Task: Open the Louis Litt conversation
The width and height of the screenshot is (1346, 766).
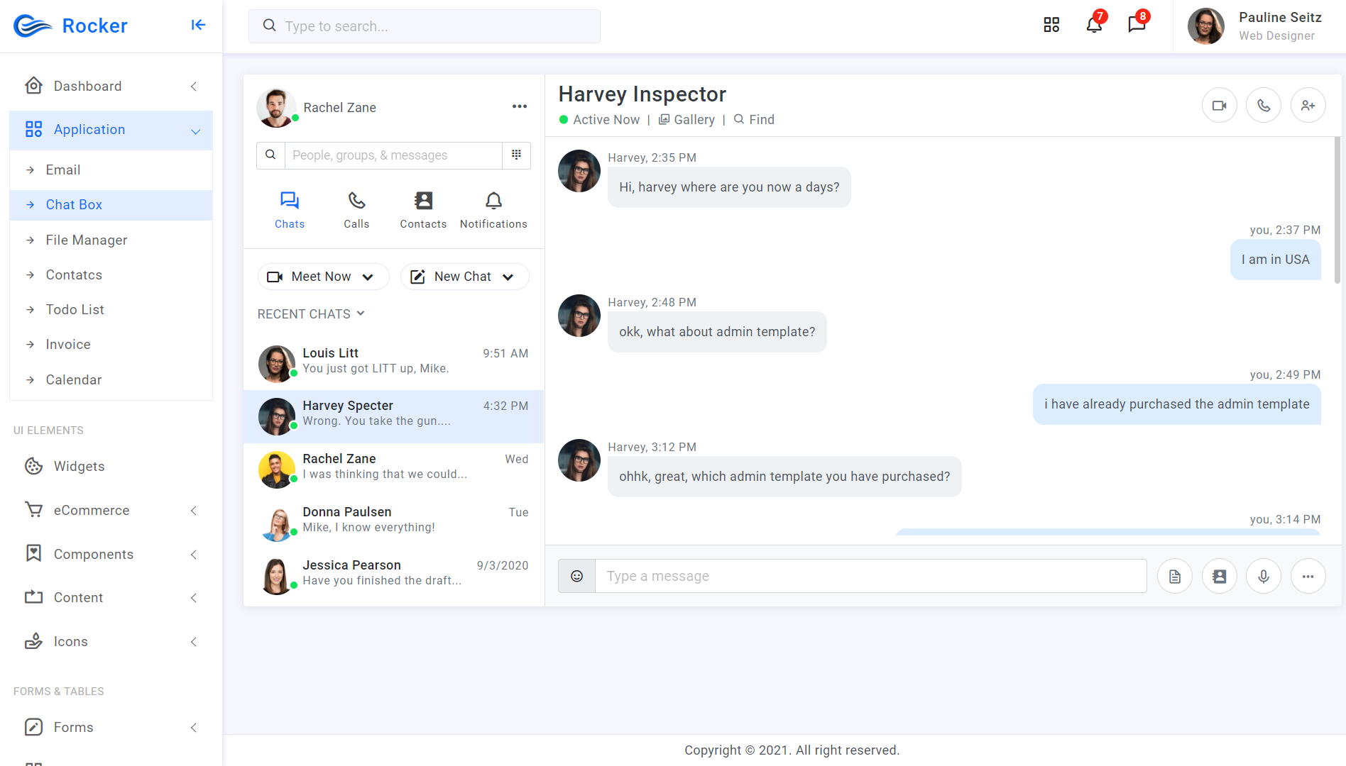Action: [394, 363]
